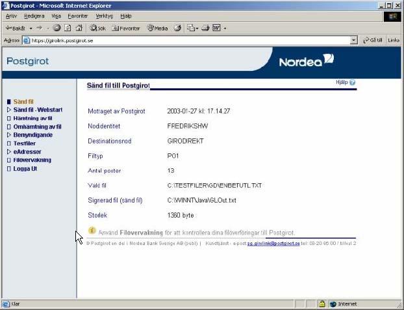The width and height of the screenshot is (404, 310).
Task: Click the IE title bar icon
Action: coord(6,5)
